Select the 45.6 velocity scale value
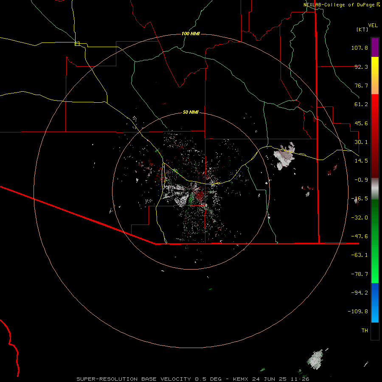Screen dimensions: 382x382 coord(361,123)
